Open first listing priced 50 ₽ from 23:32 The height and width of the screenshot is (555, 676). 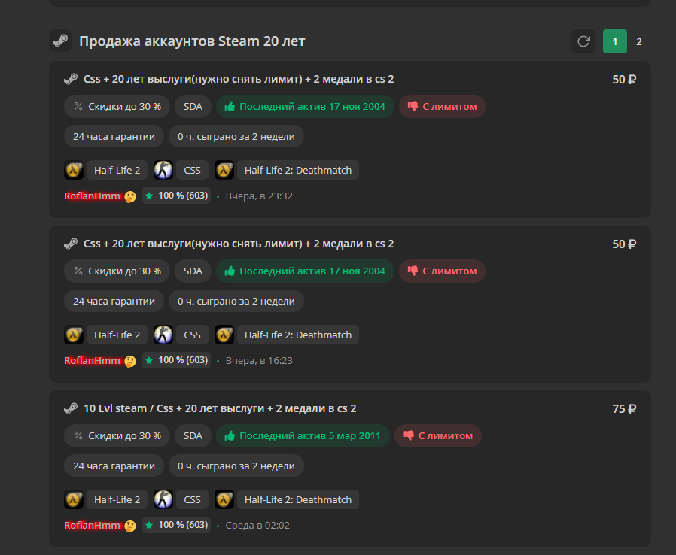click(x=239, y=79)
